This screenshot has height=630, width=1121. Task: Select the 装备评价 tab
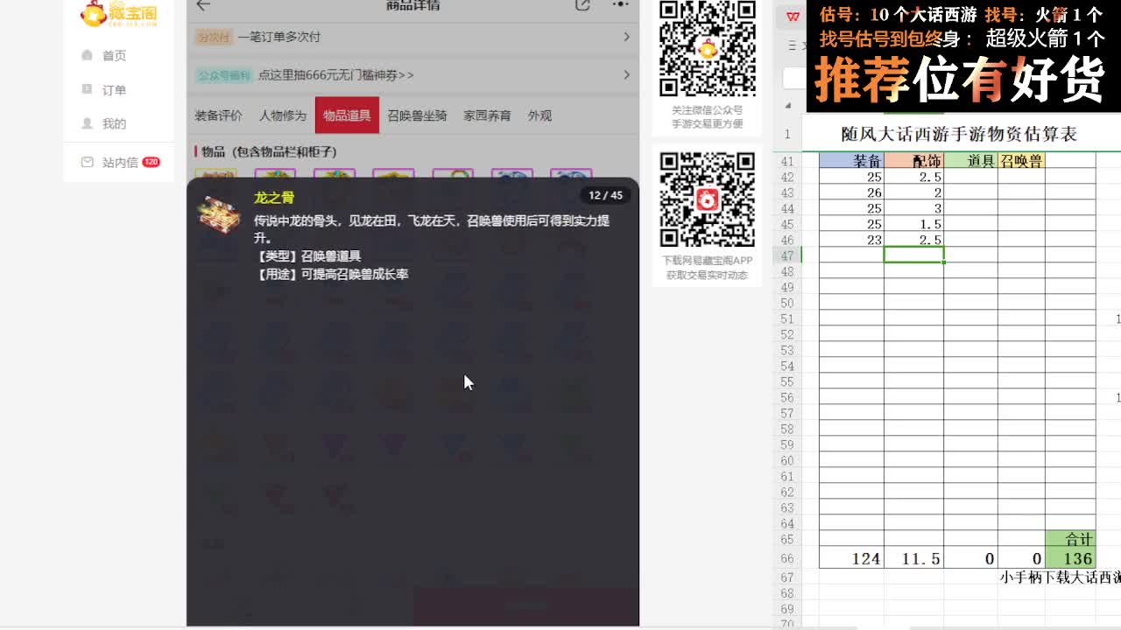[x=218, y=115]
